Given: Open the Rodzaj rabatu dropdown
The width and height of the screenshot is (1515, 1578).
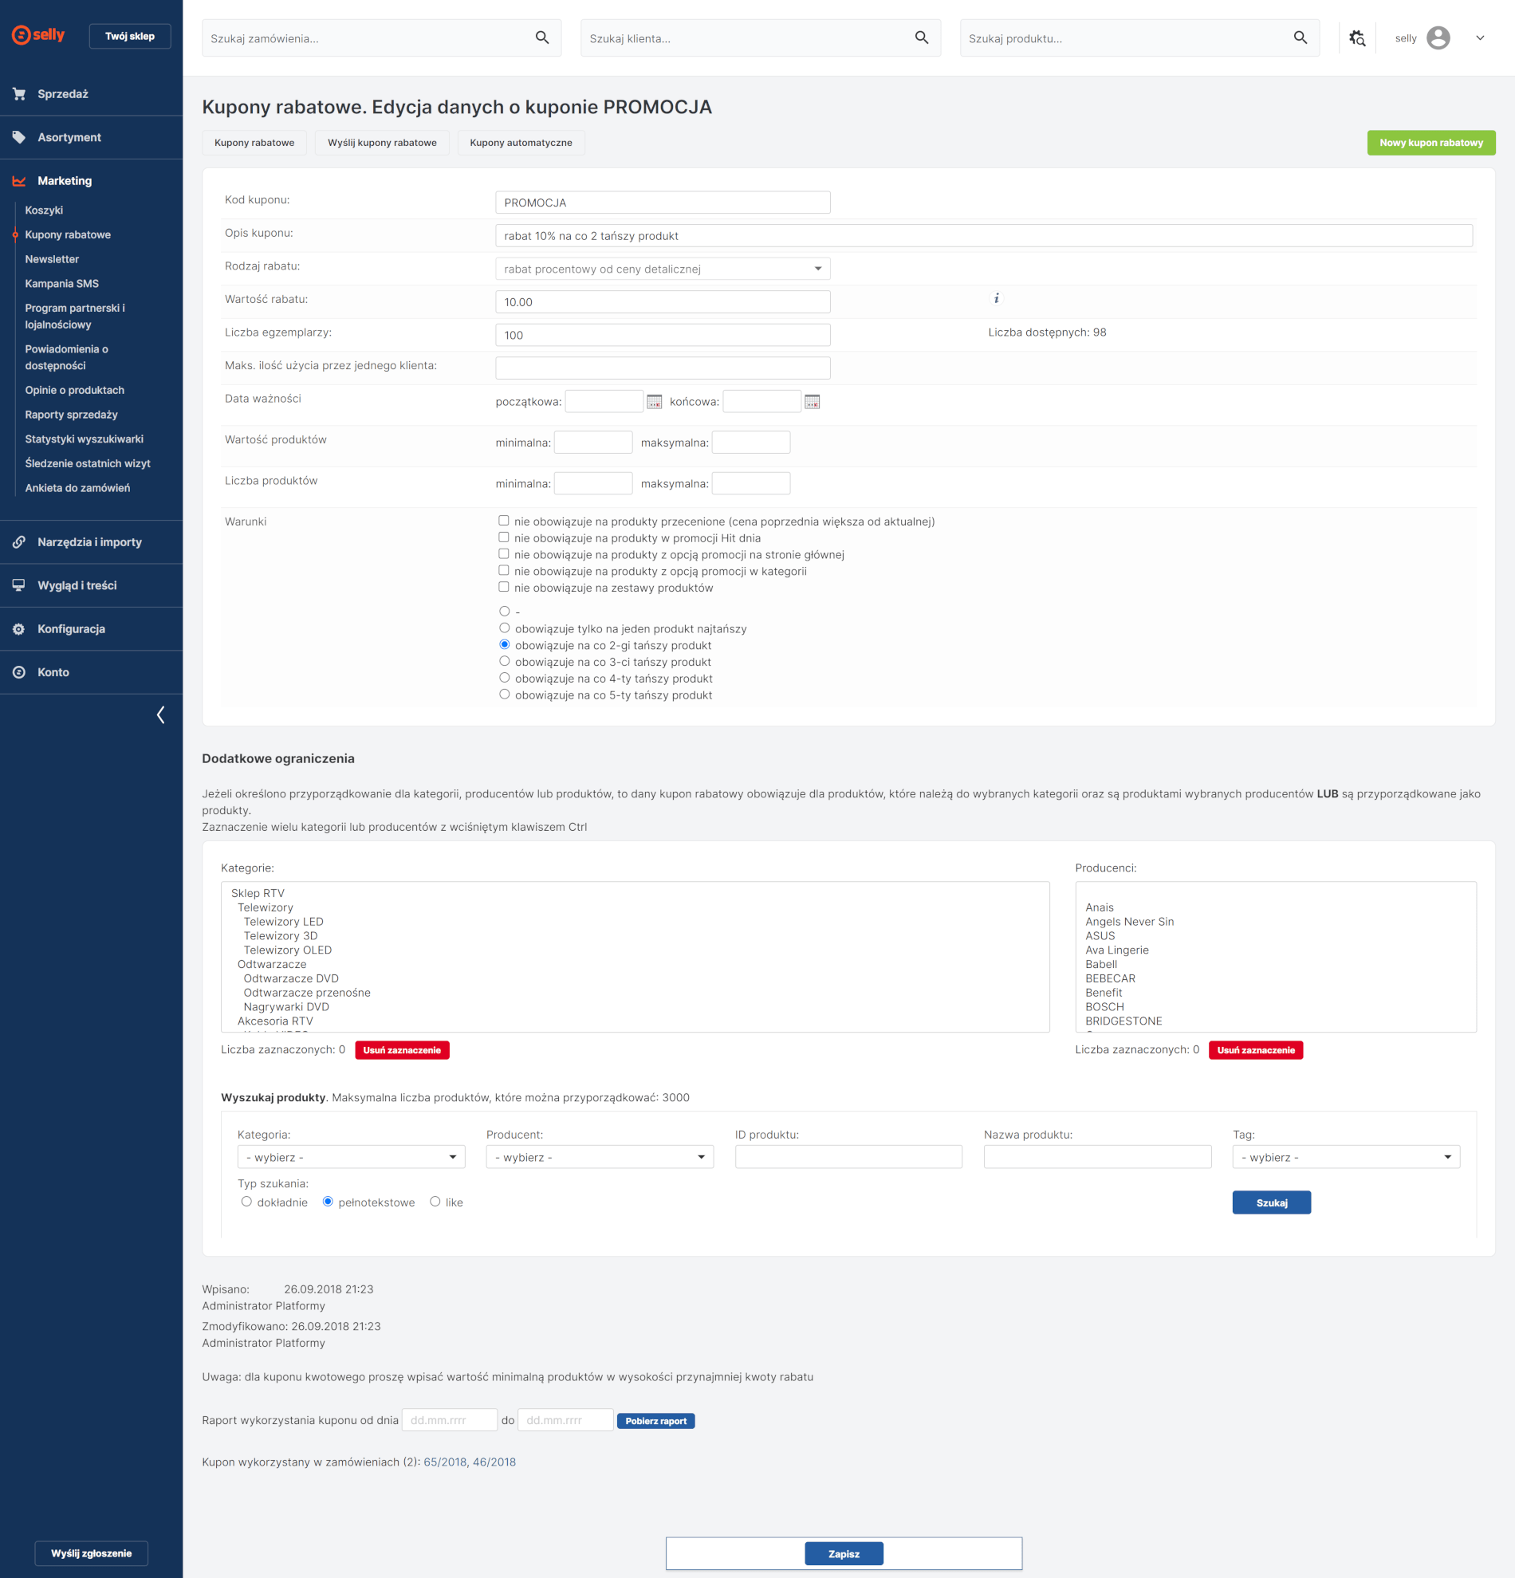Looking at the screenshot, I should [x=662, y=269].
